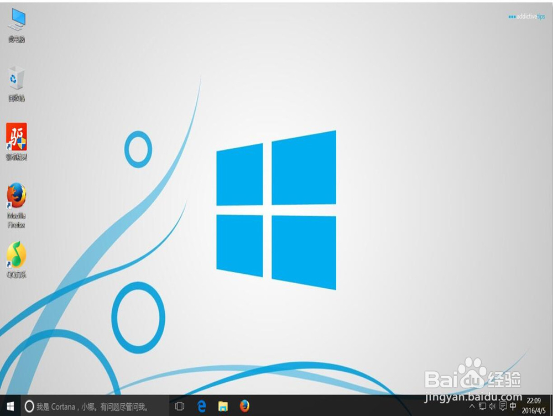Image resolution: width=553 pixels, height=416 pixels.
Task: Open the volume speaker control
Action: (492, 407)
